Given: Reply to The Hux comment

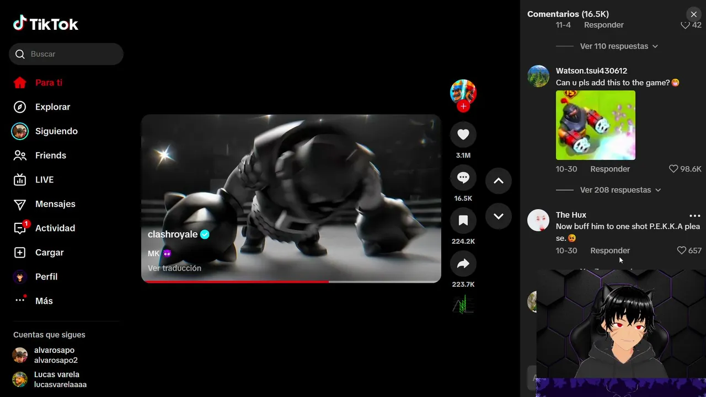Looking at the screenshot, I should tap(610, 250).
